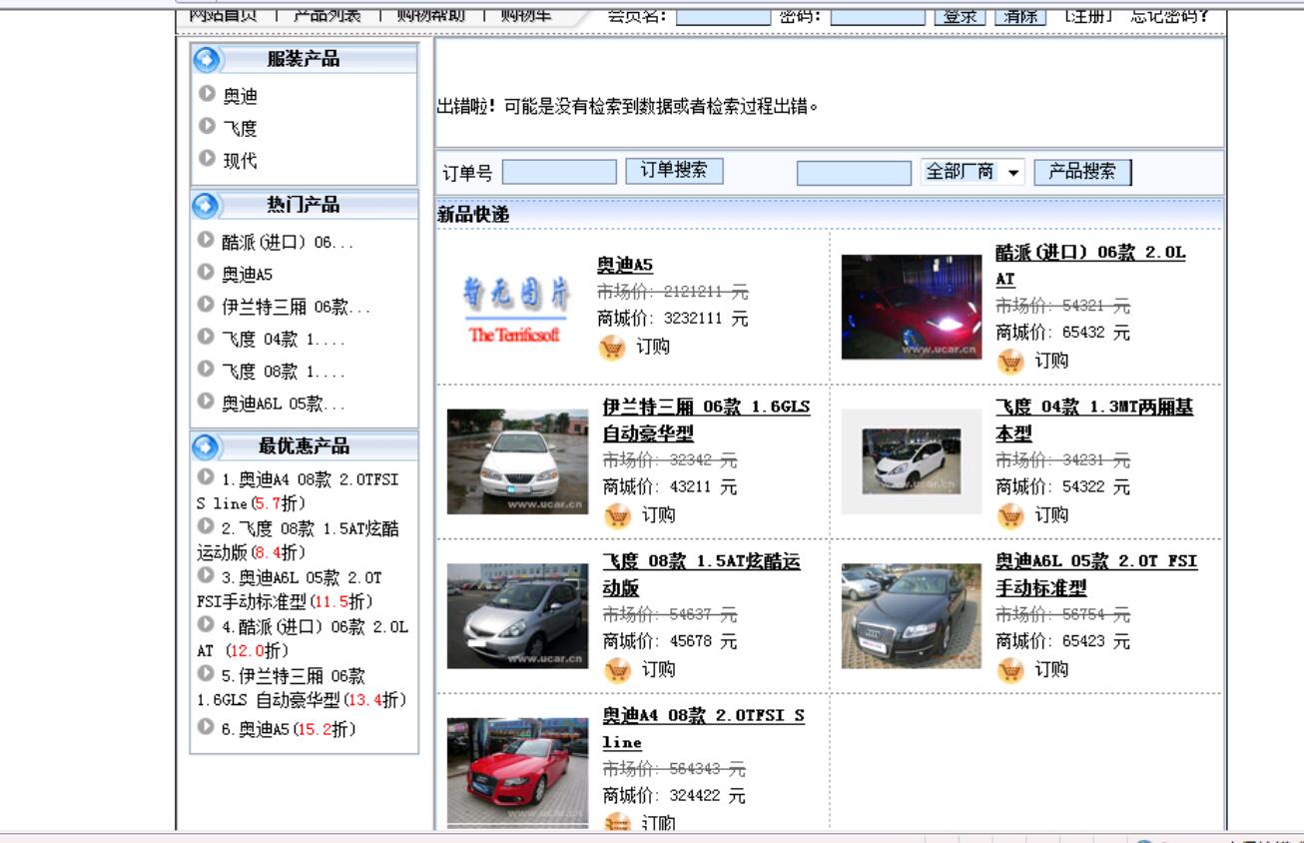The width and height of the screenshot is (1304, 843).
Task: Open the 奥迪A6L 05款 2.0T FSI 手动标准型 title link
Action: [1096, 574]
